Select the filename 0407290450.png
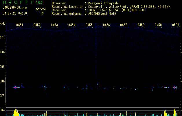182x116 pixels. pyautogui.click(x=15, y=8)
